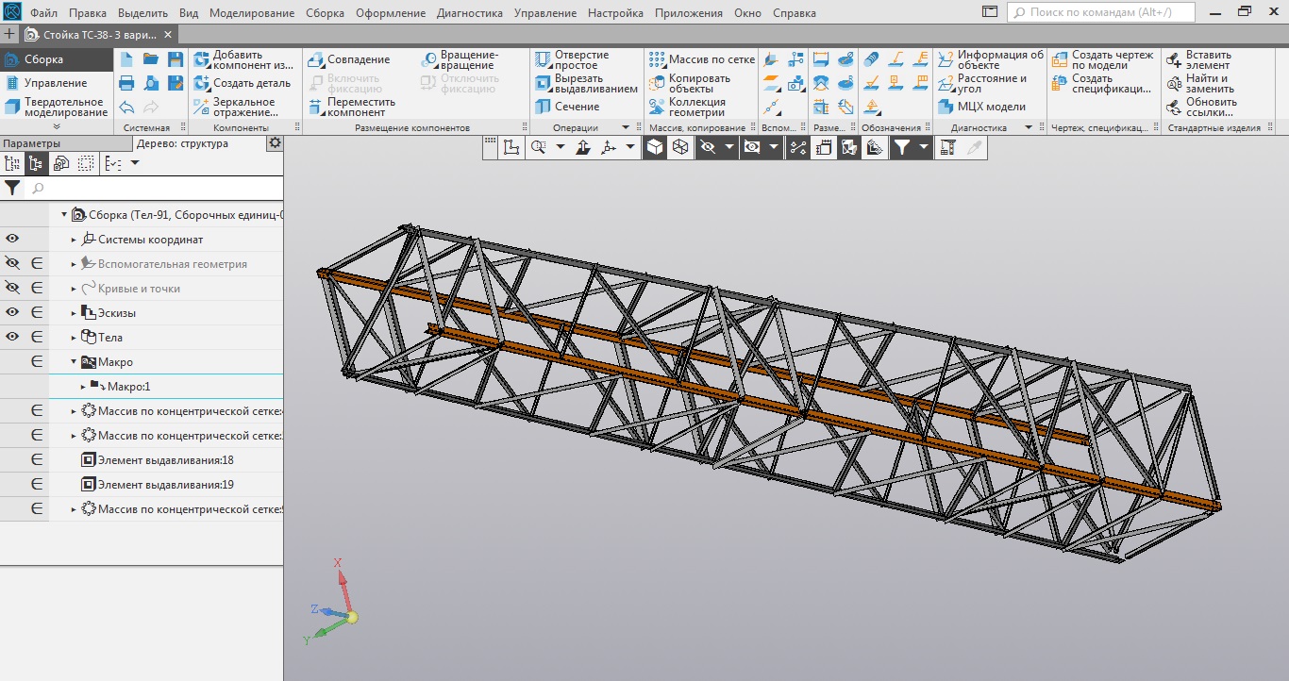Toggle the tree filter funnel icon
Viewport: 1289px width, 681px height.
tap(12, 188)
